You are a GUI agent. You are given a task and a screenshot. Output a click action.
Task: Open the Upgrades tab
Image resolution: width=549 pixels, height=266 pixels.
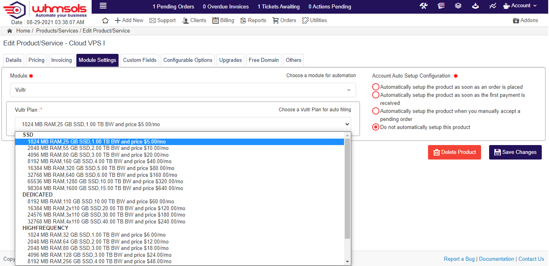[231, 60]
